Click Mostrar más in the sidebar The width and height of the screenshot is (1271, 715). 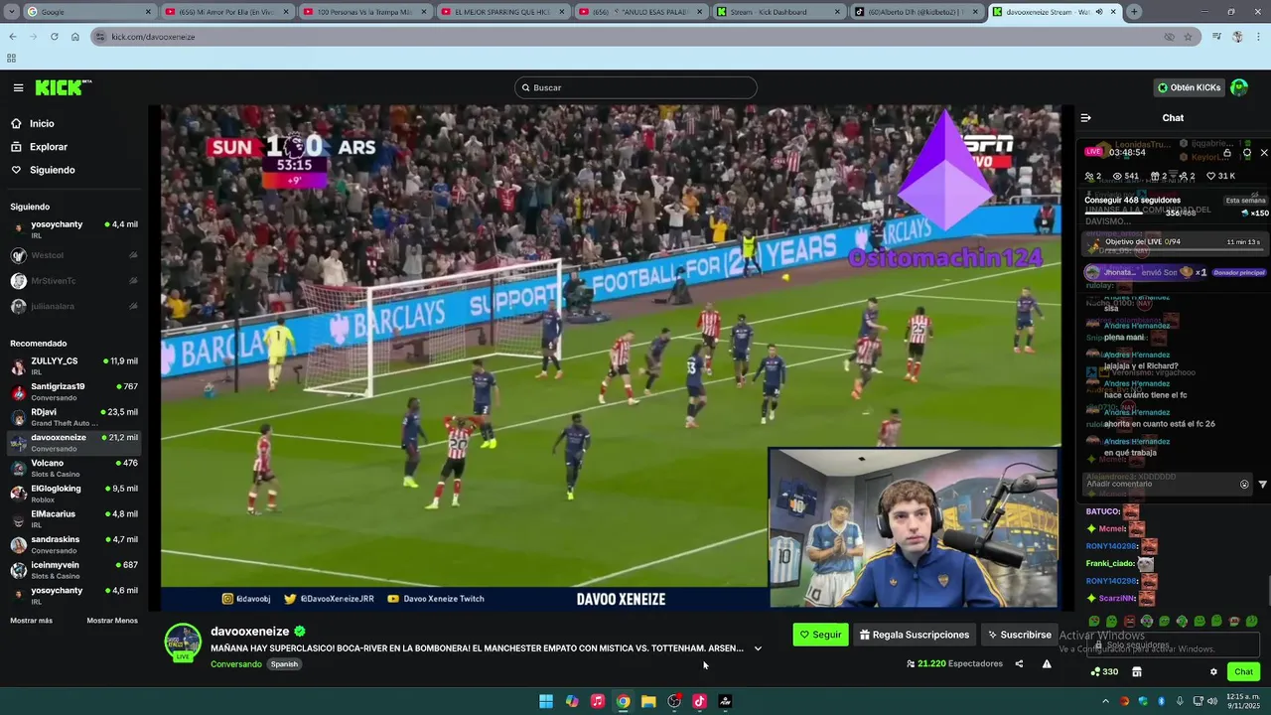[x=32, y=621]
